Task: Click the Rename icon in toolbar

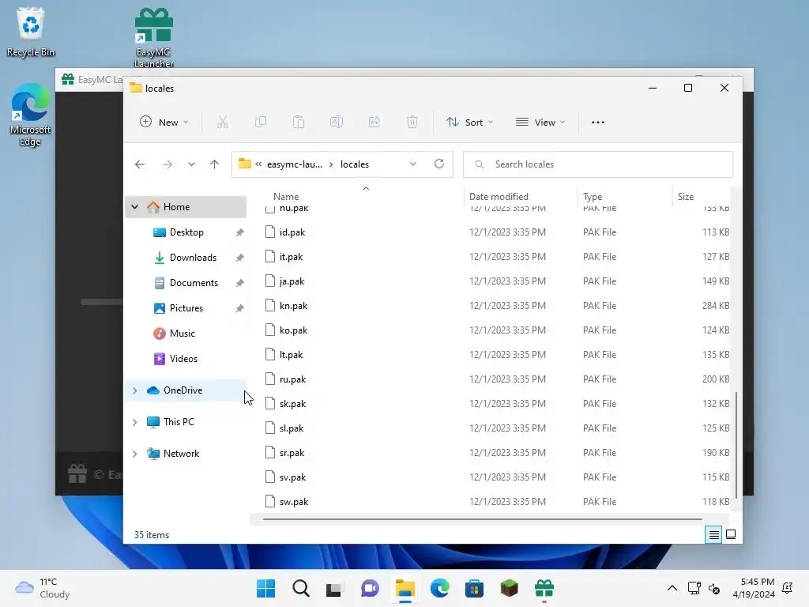Action: coord(337,123)
